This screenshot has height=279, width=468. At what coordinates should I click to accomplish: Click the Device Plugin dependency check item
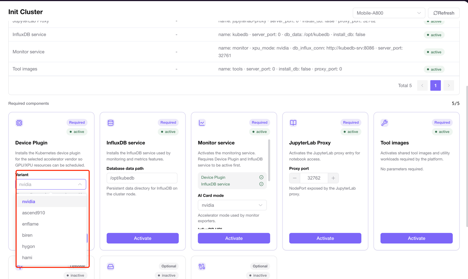click(232, 177)
